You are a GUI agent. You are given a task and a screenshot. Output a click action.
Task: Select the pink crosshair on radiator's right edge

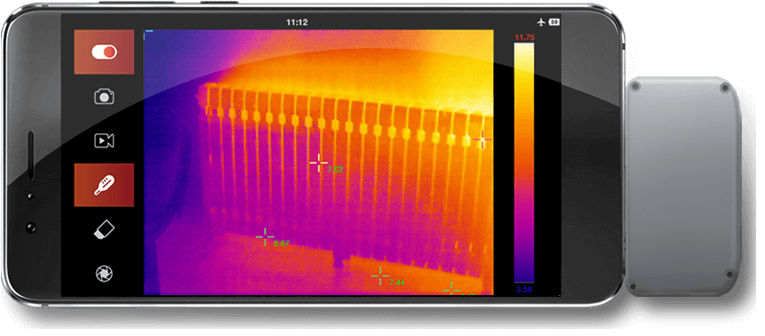482,140
